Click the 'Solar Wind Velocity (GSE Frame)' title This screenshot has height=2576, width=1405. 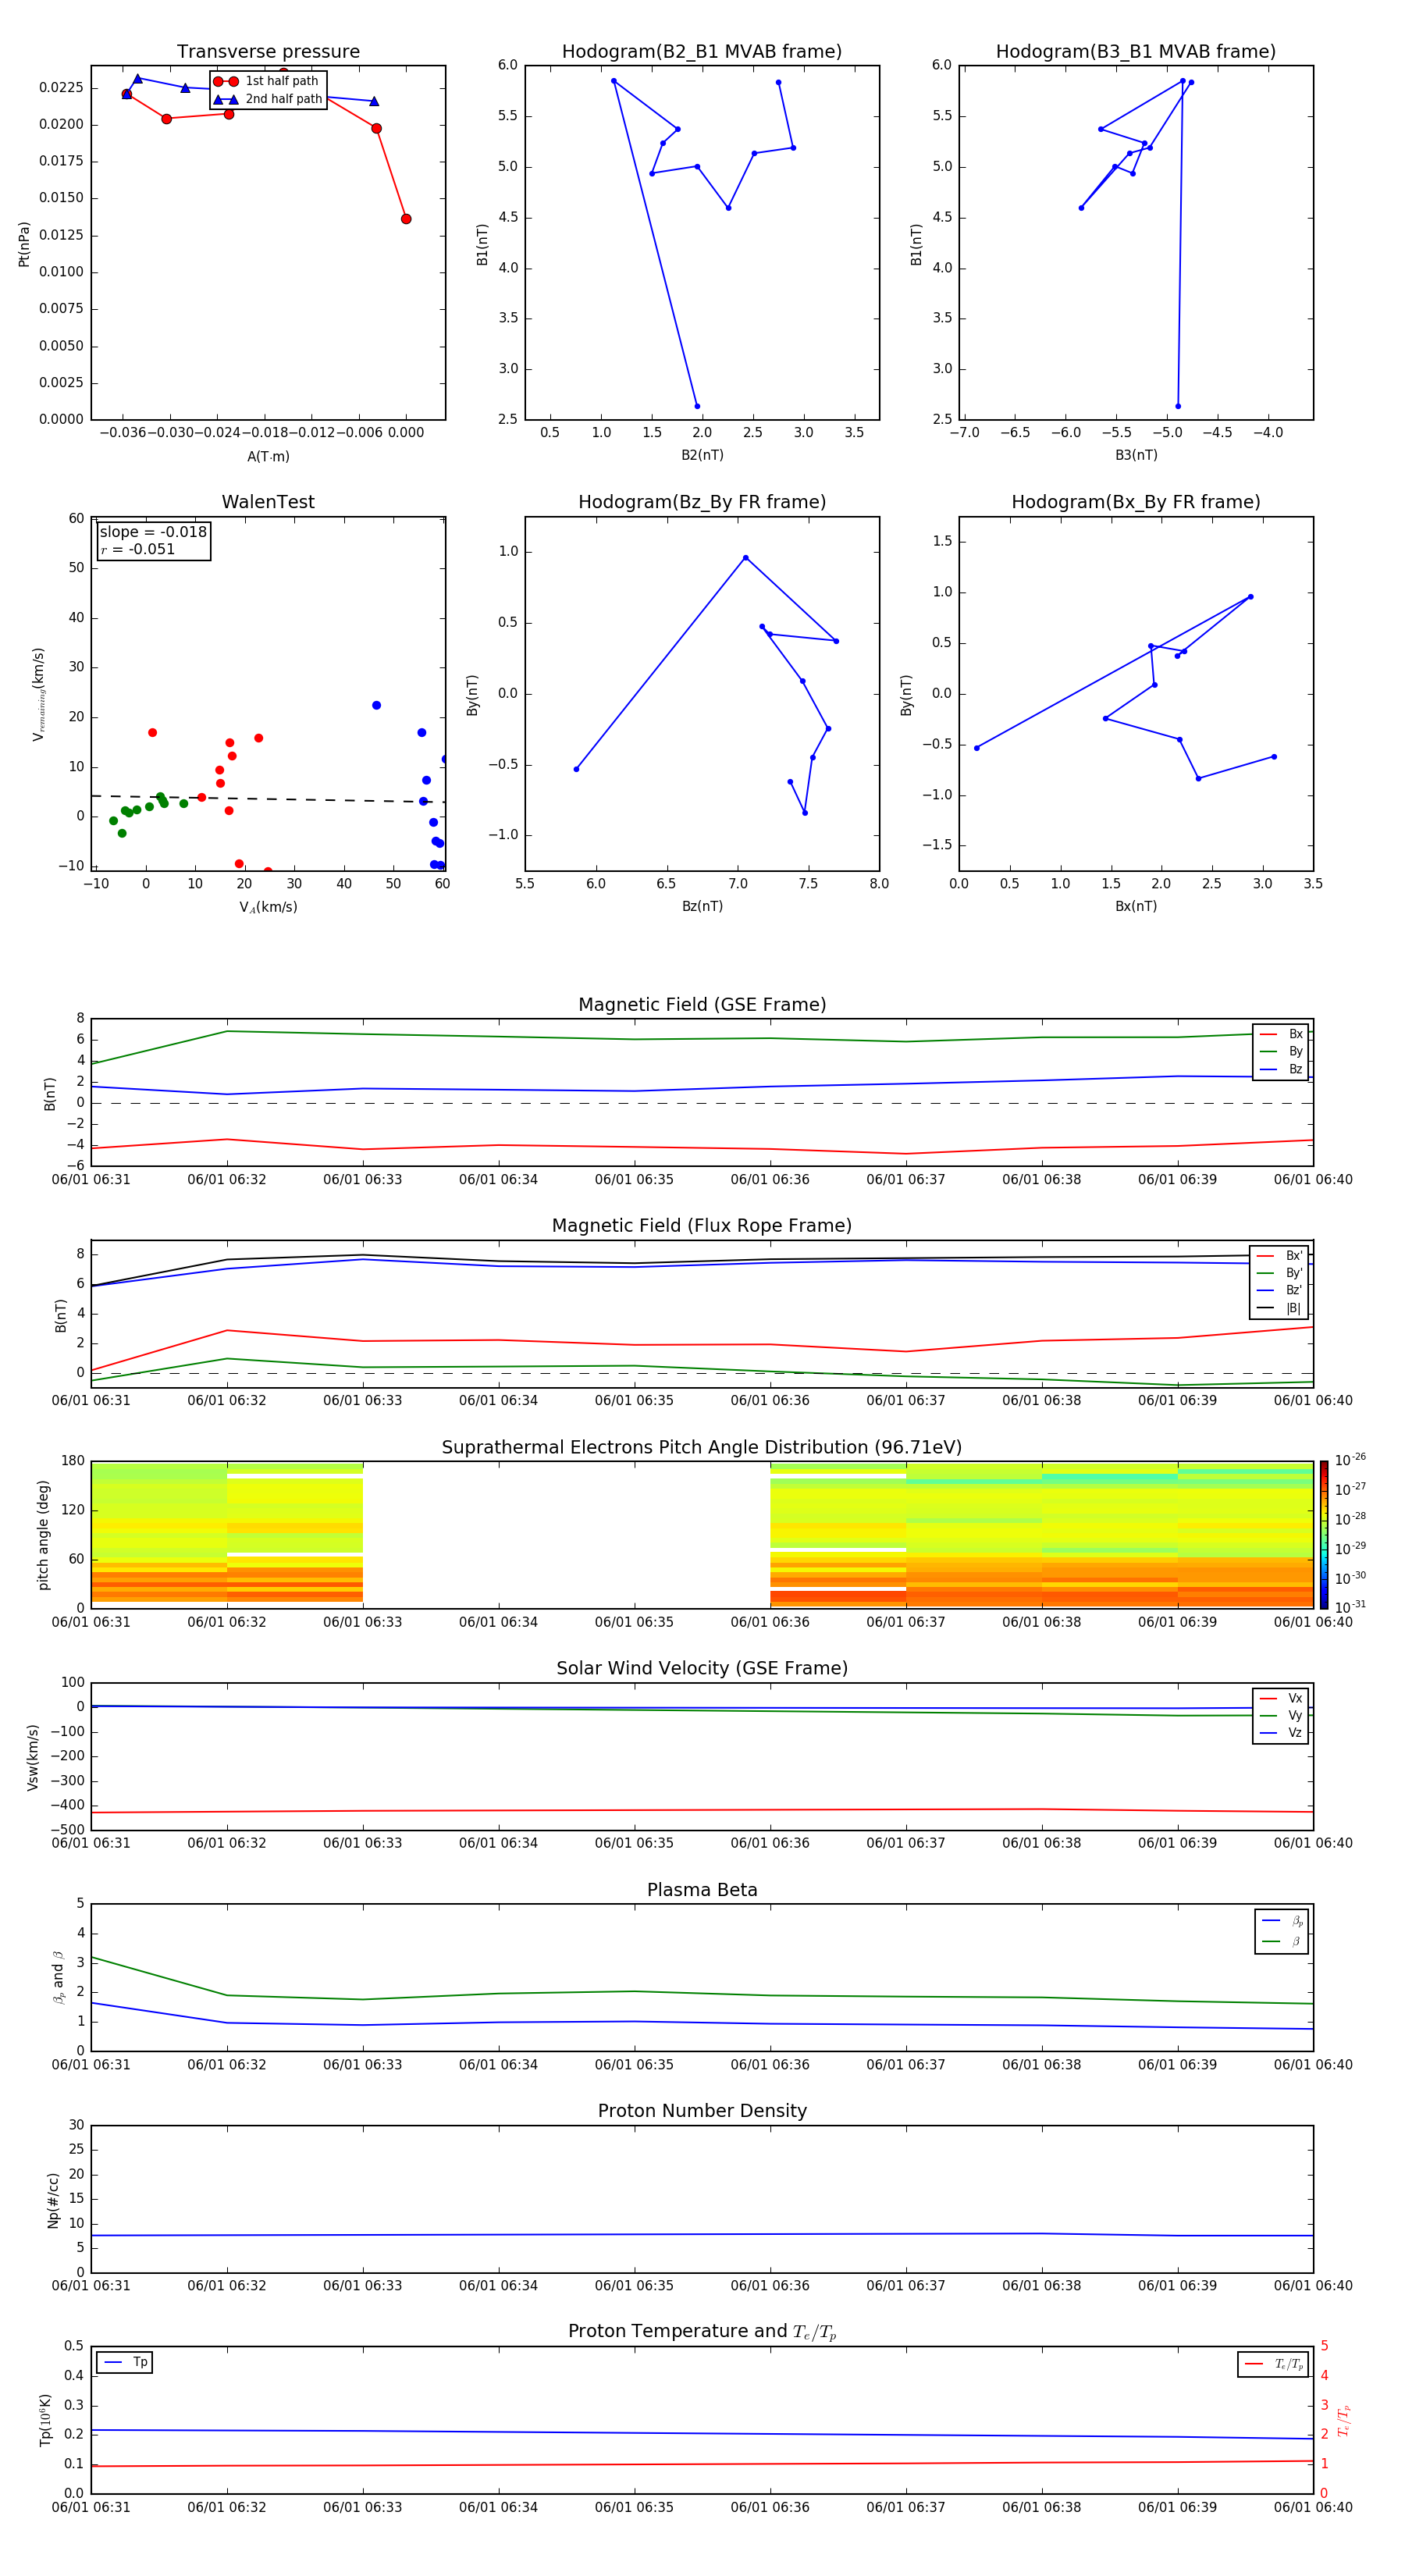(702, 1668)
